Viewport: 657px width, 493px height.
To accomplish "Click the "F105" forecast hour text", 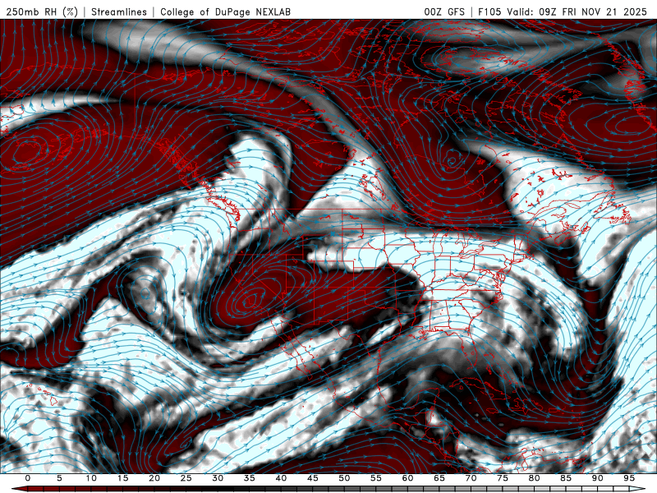I will tap(489, 12).
